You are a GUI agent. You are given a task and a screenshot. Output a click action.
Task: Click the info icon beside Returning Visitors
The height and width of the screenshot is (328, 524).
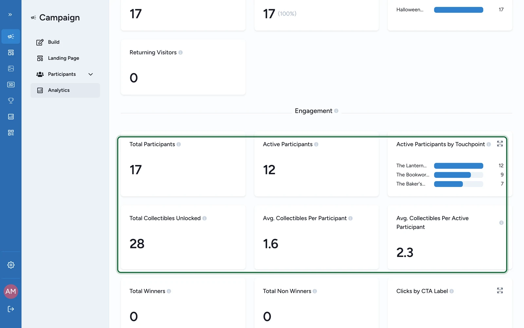click(x=180, y=52)
